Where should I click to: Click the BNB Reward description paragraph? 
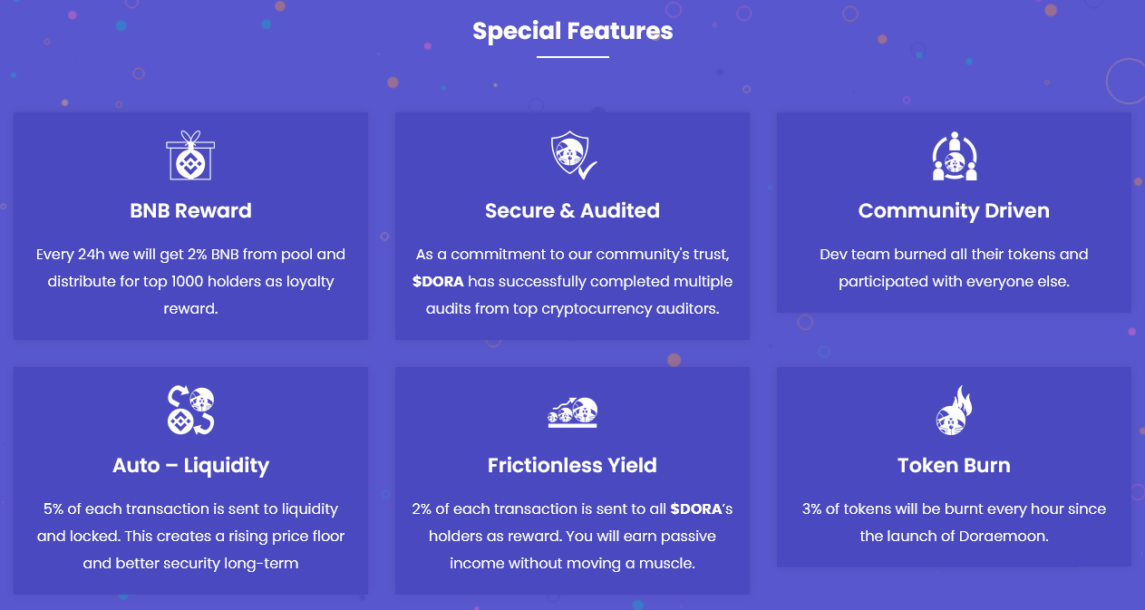pyautogui.click(x=190, y=282)
